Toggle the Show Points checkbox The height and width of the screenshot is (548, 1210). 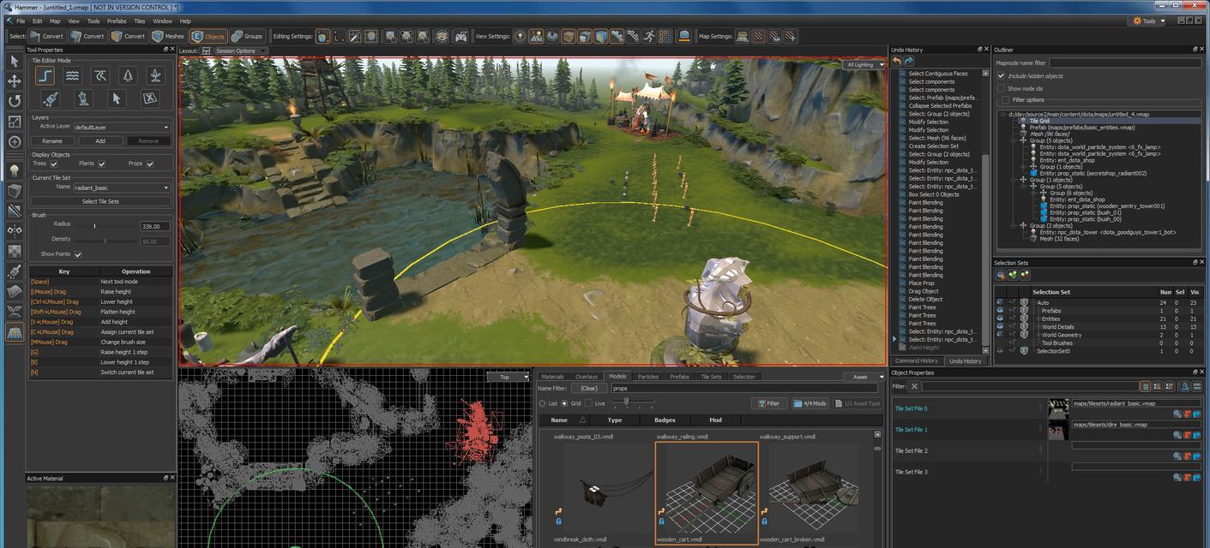78,254
